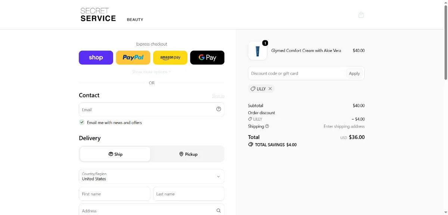Click the Glymed Comfort Cream with Aloe Vera name
Image resolution: width=448 pixels, height=215 pixels.
(x=306, y=51)
